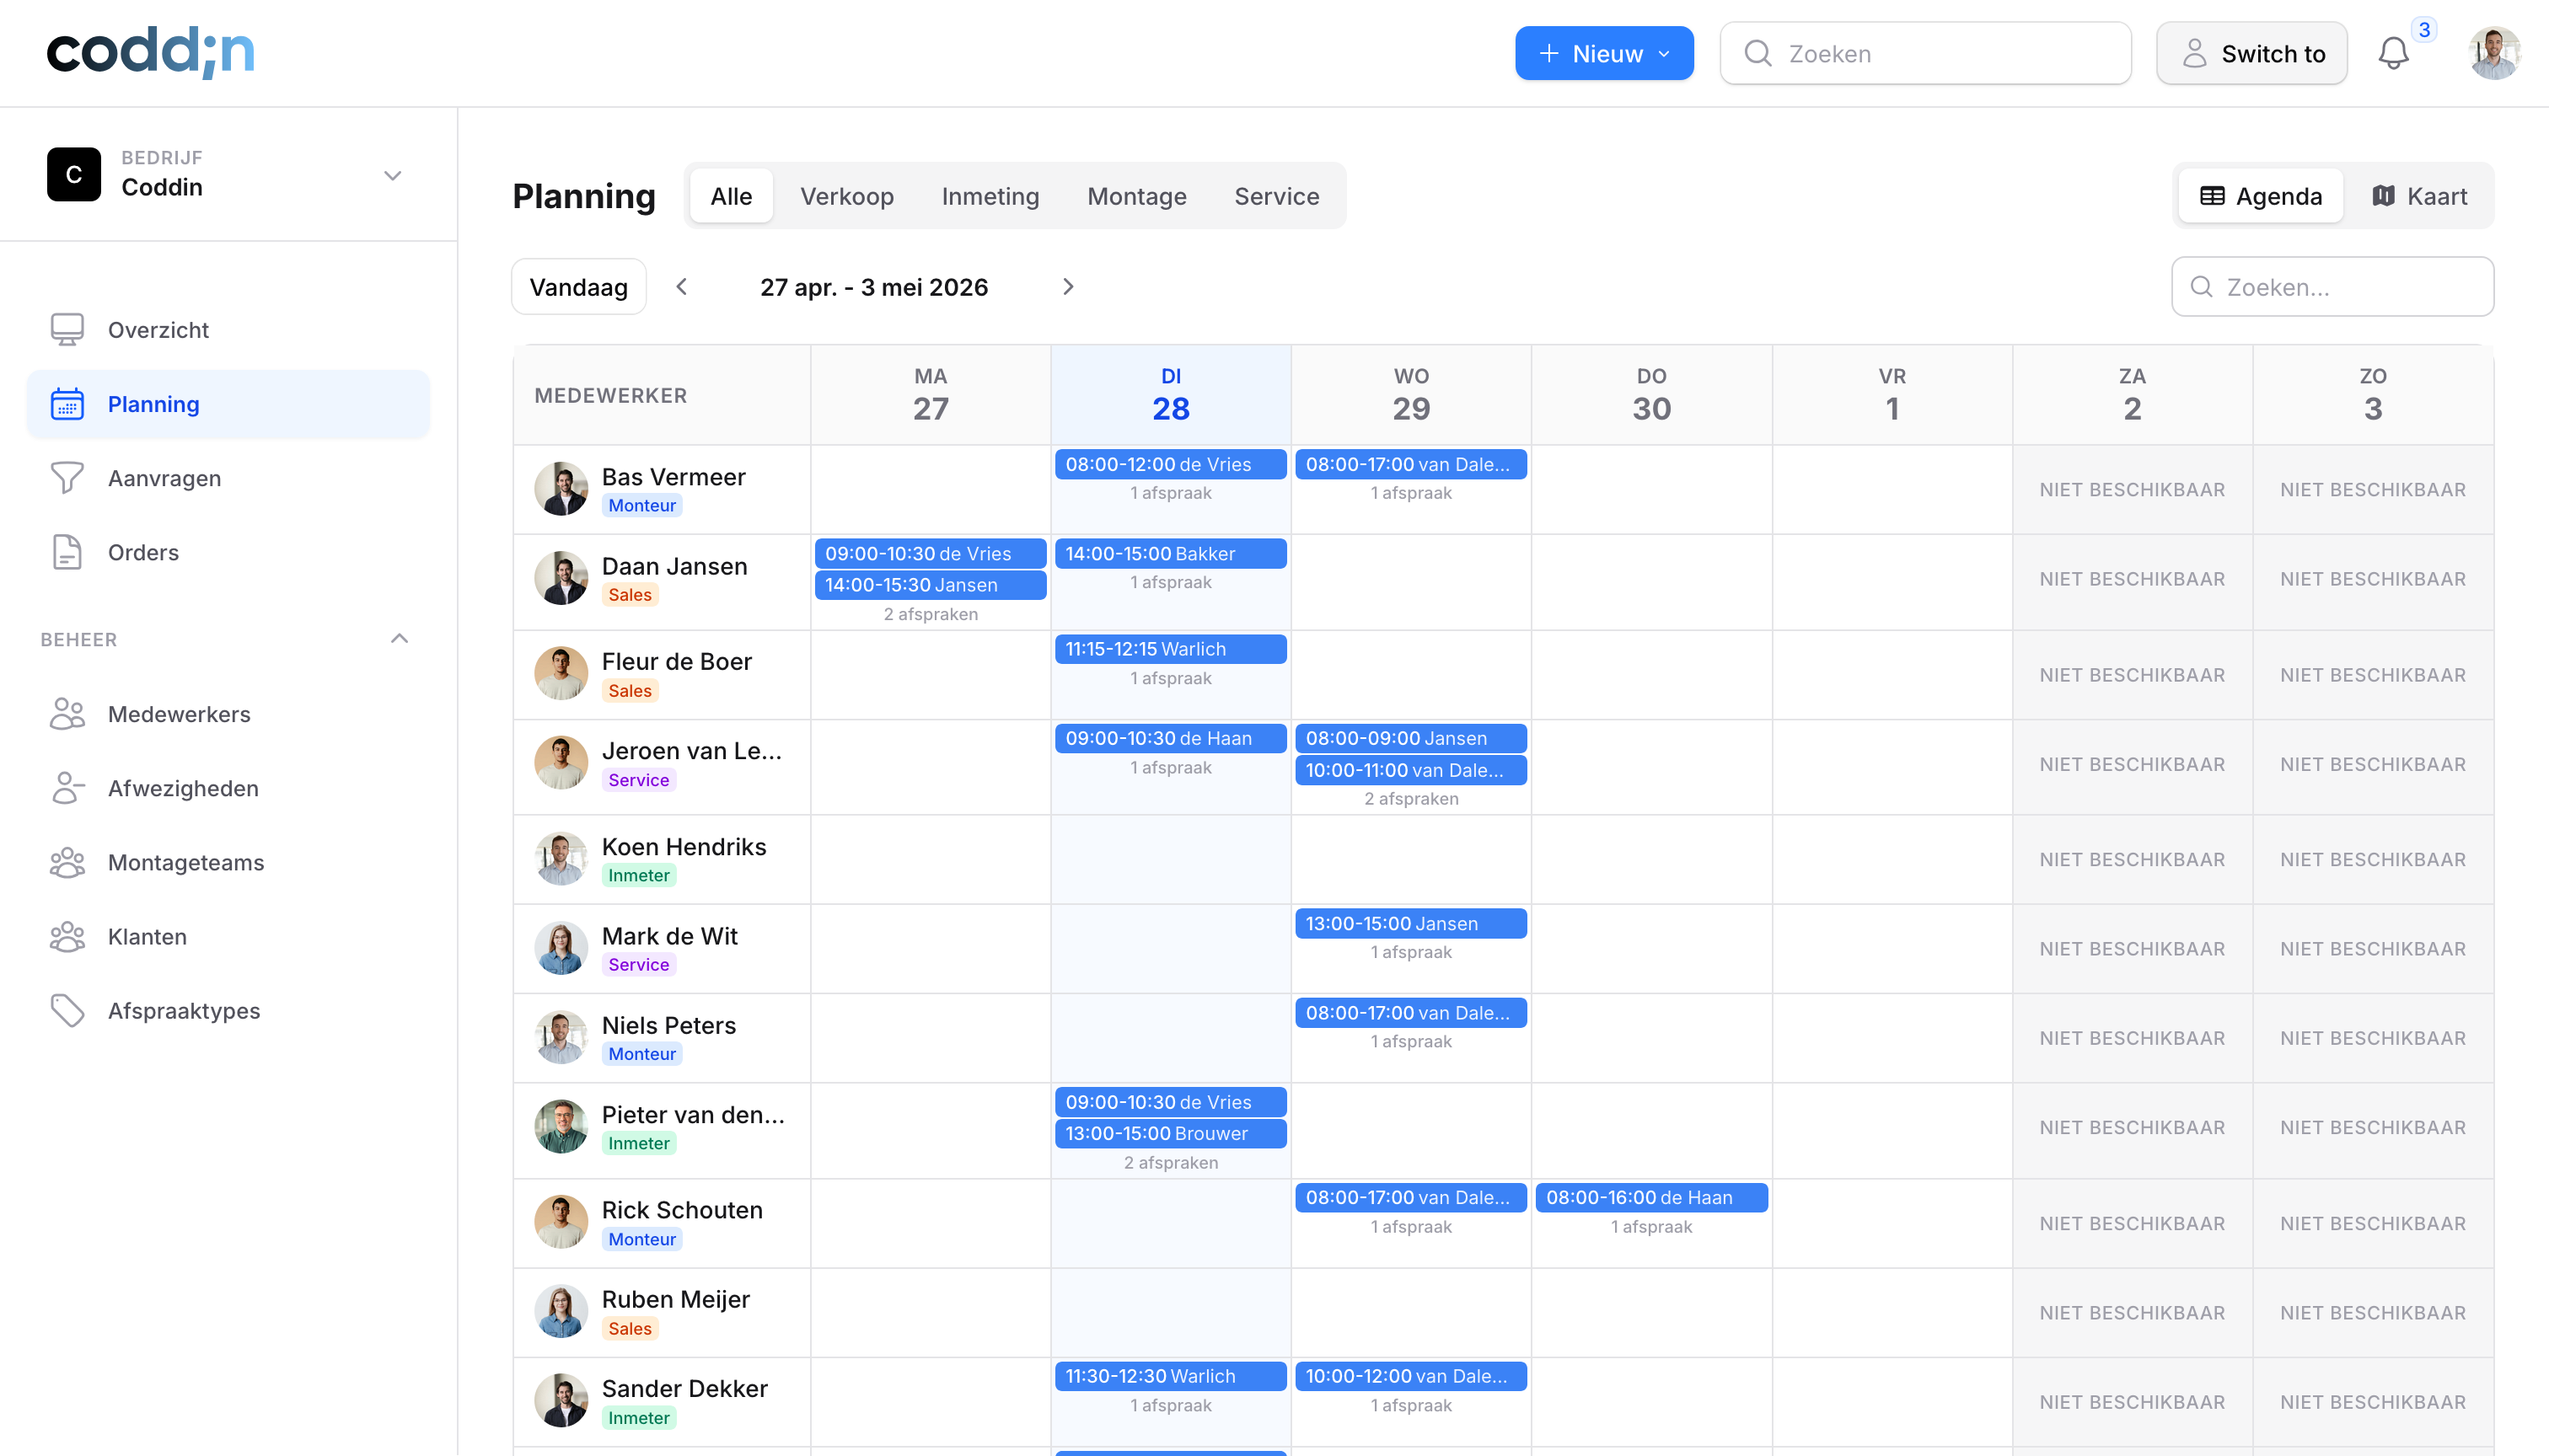Click the Overzicht monitor icon
This screenshot has width=2549, height=1456.
tap(67, 330)
